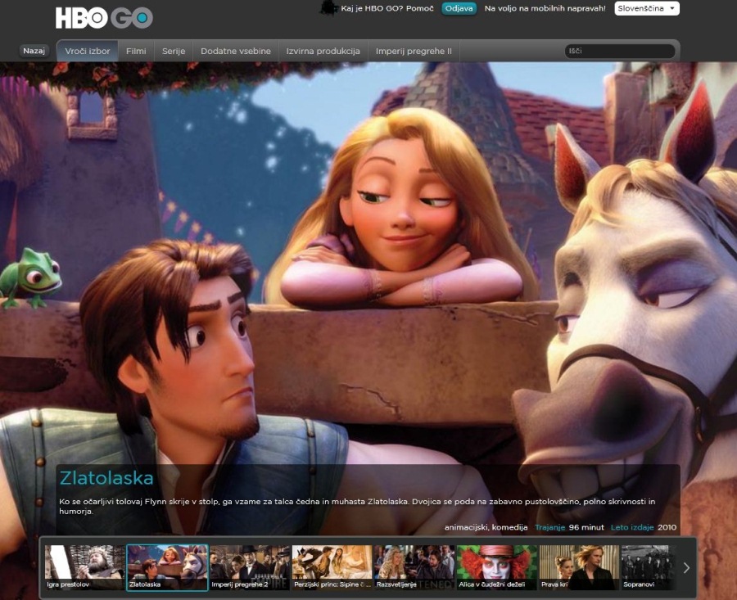Select the Imperij pregrehe 2 thumbnail
Screen dimensions: 737x600
pos(250,567)
